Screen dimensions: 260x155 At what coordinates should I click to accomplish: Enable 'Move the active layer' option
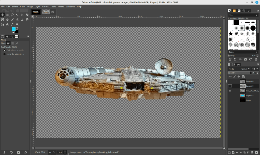point(5,54)
